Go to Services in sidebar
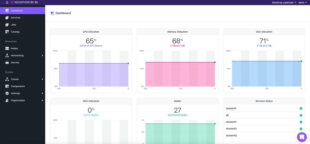 click(x=22, y=18)
